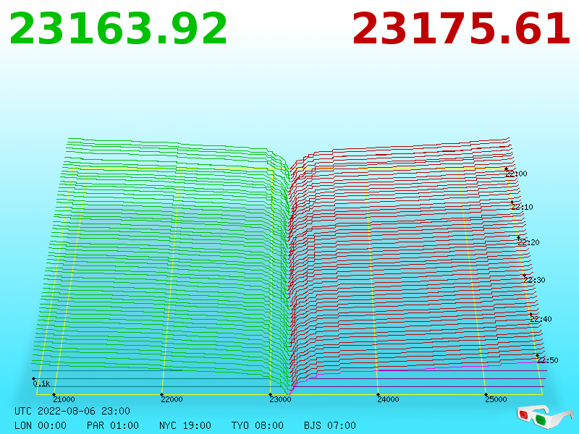Click the 0.1k depth scale label

(x=41, y=384)
